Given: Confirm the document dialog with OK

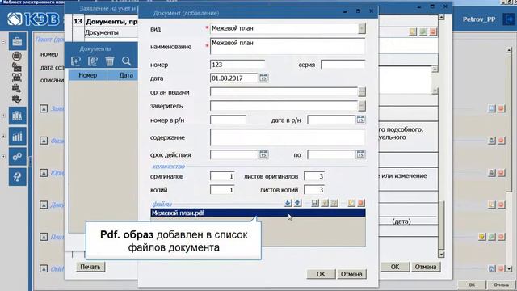Looking at the screenshot, I should [x=321, y=274].
